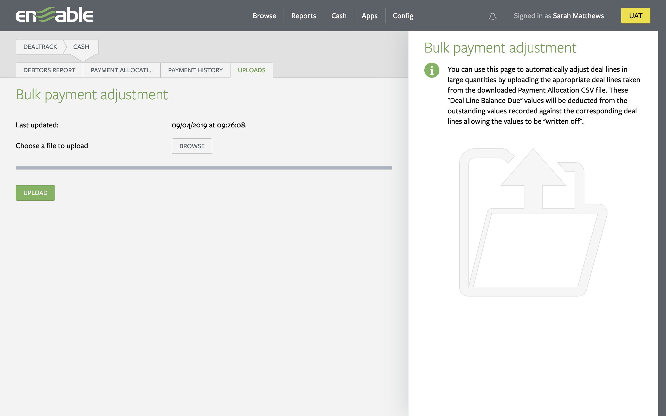This screenshot has height=416, width=666.
Task: Click the upload progress bar
Action: pos(204,168)
